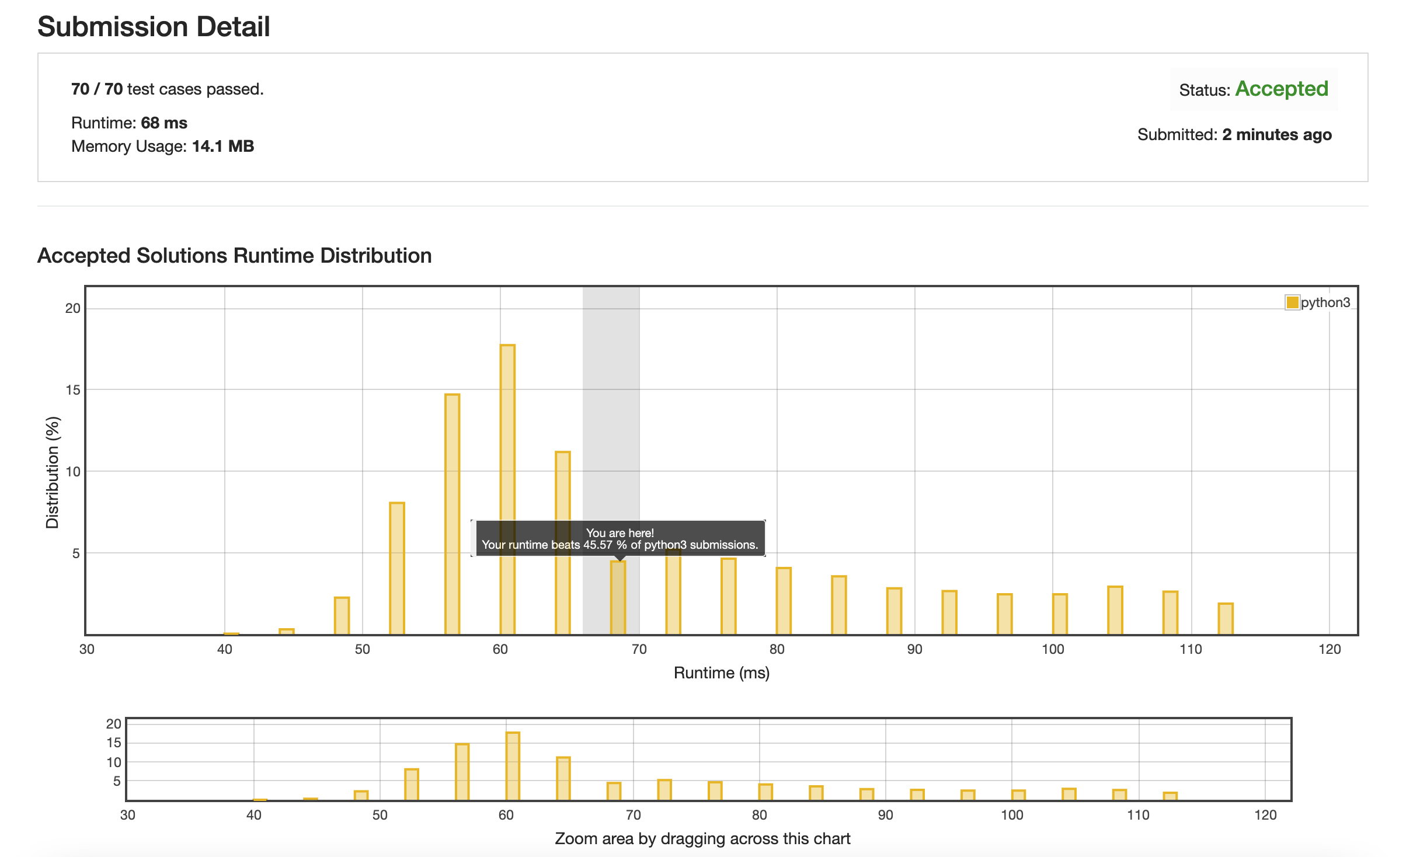Click the tallest bar near 60 ms
Screen dimensions: 1413x857
point(507,432)
